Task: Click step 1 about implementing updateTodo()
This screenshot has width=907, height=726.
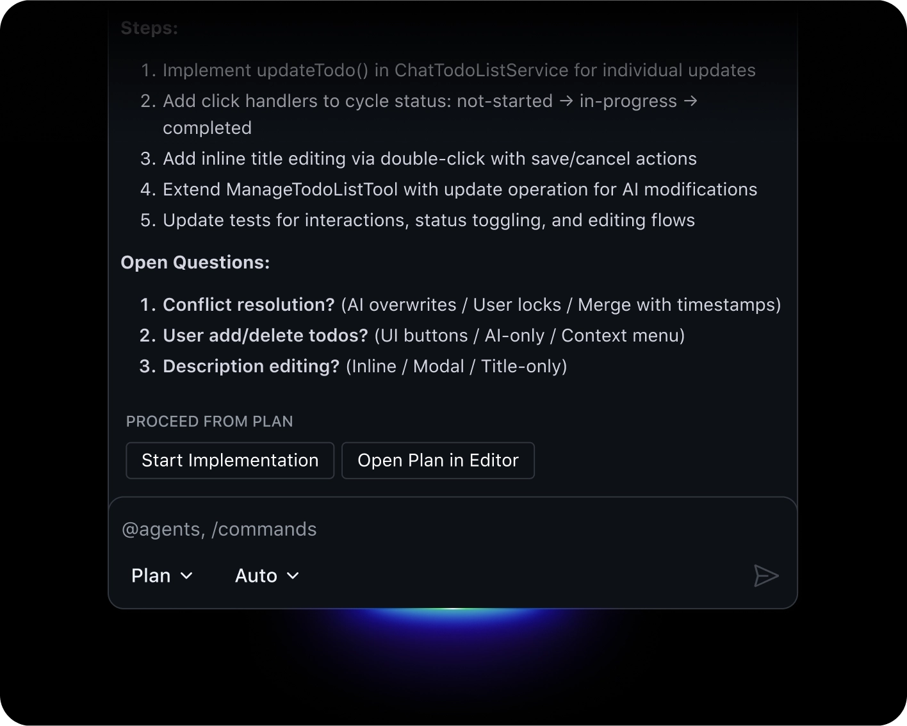Action: [459, 70]
